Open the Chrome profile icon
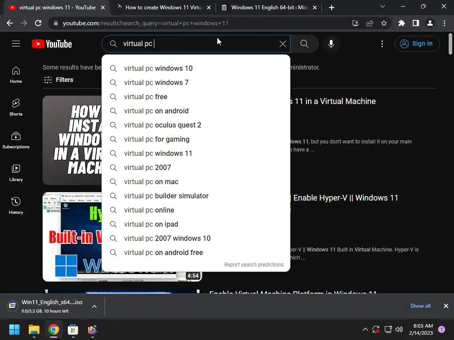Image resolution: width=454 pixels, height=340 pixels. [430, 23]
